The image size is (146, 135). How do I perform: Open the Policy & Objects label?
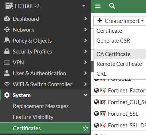(32, 41)
